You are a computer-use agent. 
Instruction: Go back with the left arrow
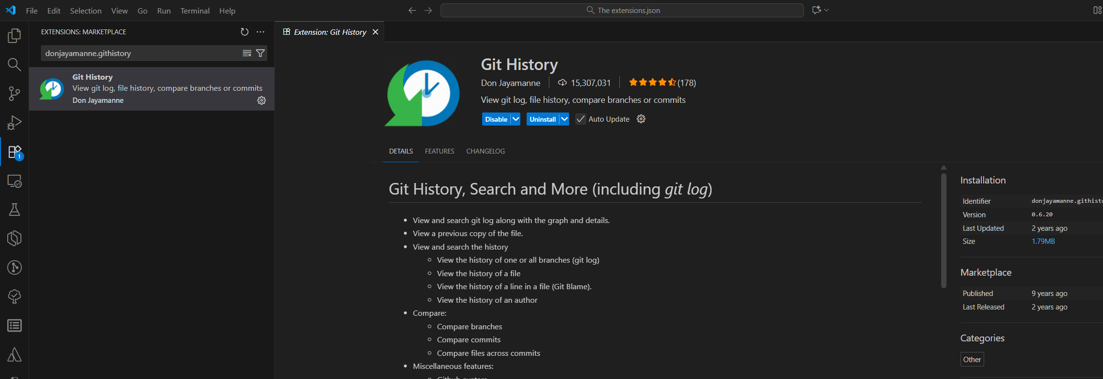tap(412, 10)
